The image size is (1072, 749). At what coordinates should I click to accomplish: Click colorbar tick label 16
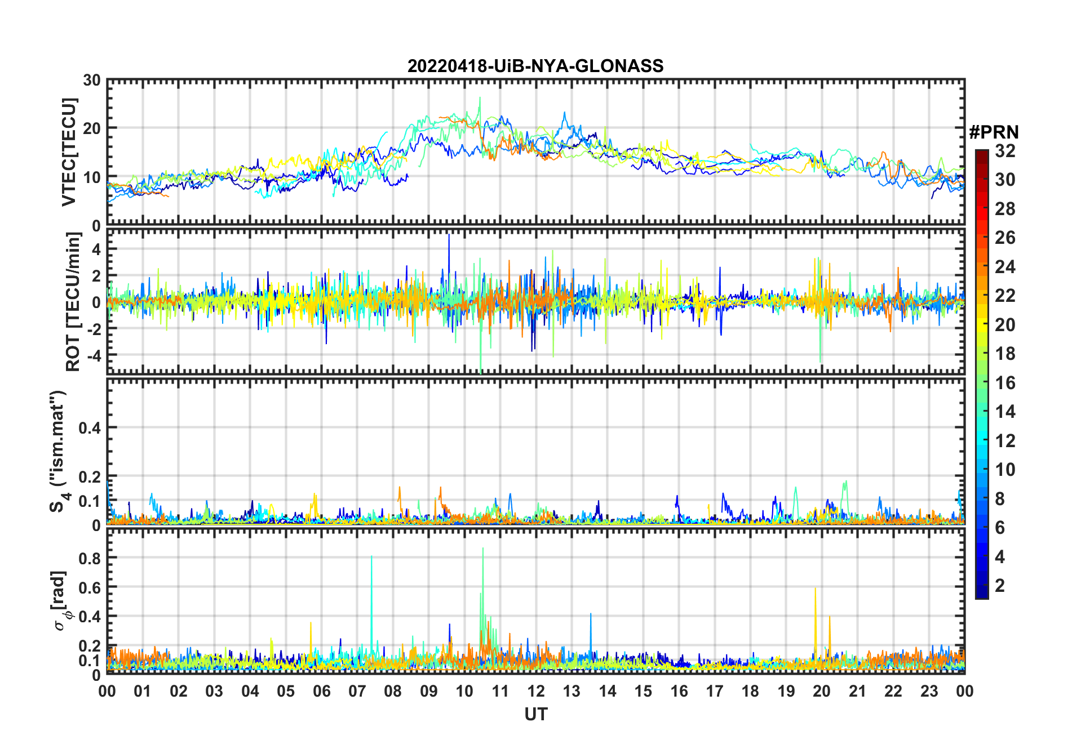(1005, 383)
